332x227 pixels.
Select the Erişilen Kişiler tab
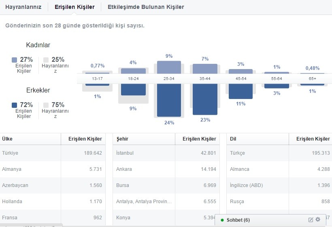point(74,7)
